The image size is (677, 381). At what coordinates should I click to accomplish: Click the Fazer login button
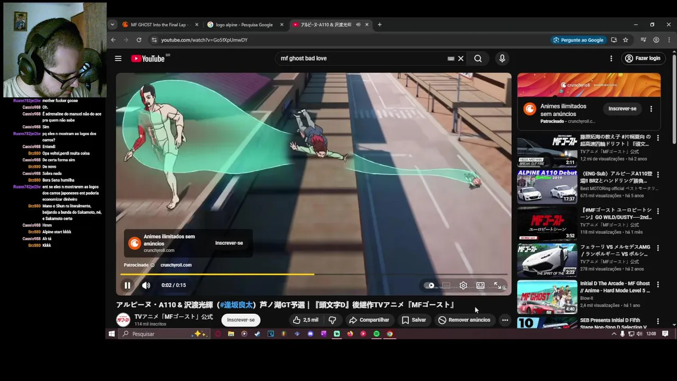tap(642, 58)
